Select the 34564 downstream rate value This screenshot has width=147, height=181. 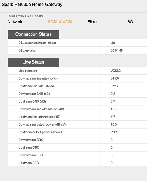point(115,78)
